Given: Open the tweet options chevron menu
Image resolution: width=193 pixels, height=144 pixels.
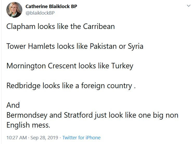Looking at the screenshot, I should [188, 6].
